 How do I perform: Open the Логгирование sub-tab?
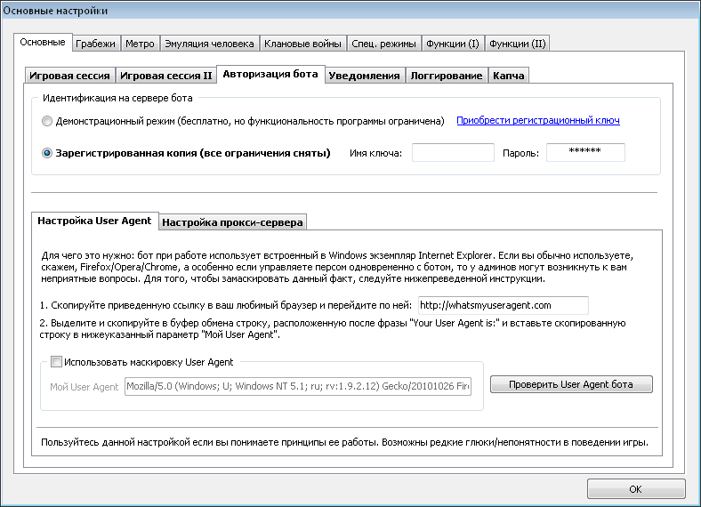(x=447, y=76)
